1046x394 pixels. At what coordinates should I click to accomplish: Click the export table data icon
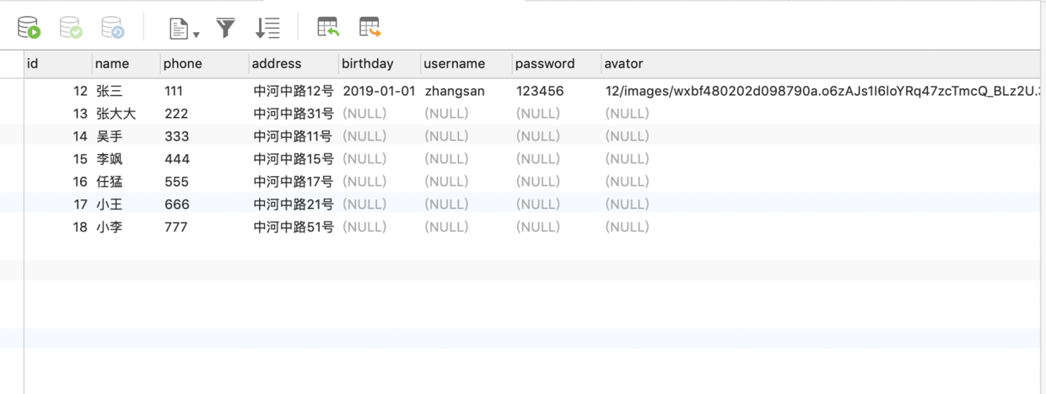coord(370,27)
